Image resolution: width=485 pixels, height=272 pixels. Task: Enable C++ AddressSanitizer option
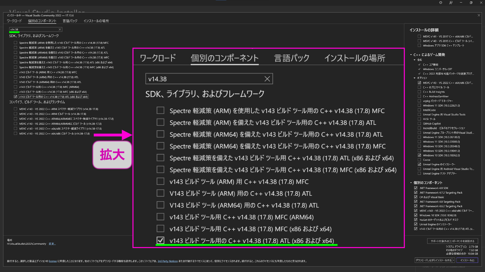tap(419, 96)
